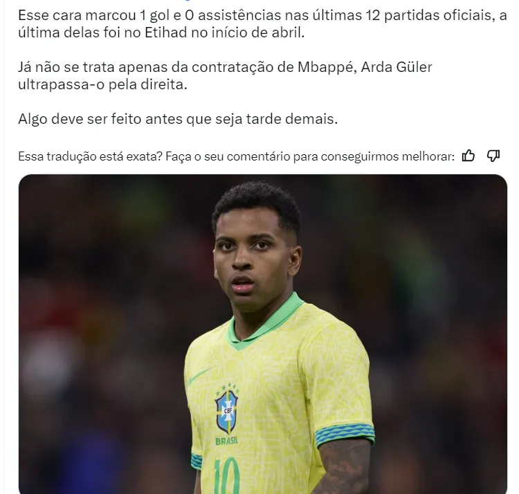Click the tweet line starting 'Esse cara marcou'
This screenshot has height=494, width=519.
(x=262, y=15)
